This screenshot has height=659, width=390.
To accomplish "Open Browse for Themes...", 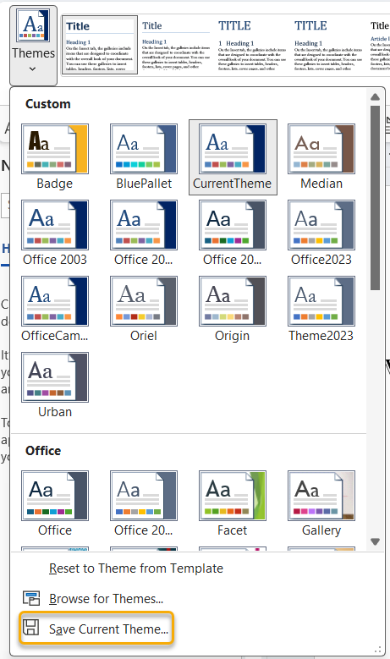I will 107,598.
